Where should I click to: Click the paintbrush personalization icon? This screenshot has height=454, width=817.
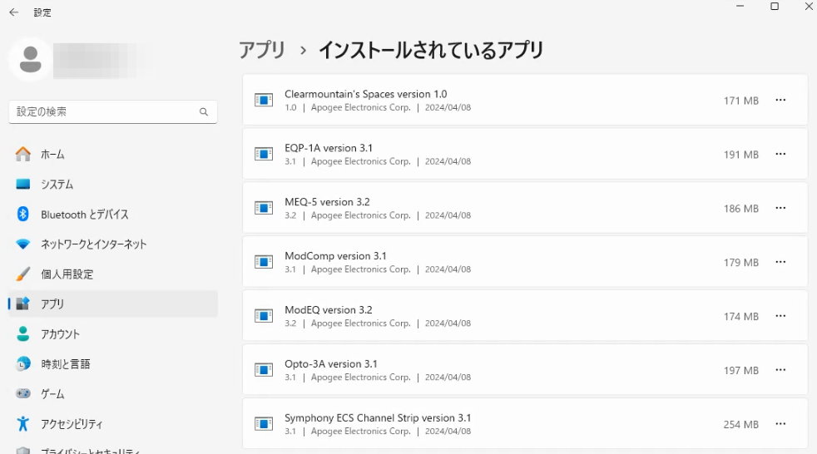pyautogui.click(x=23, y=274)
